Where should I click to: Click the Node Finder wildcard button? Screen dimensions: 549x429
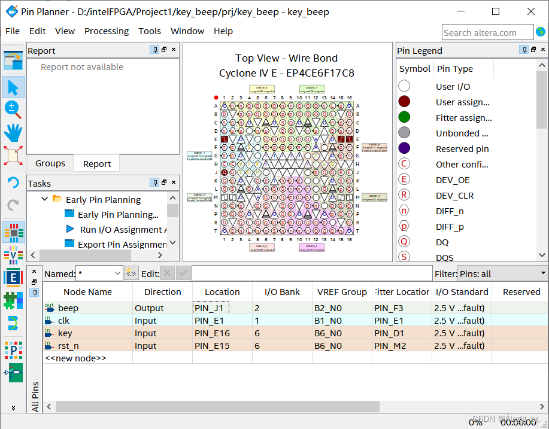pyautogui.click(x=131, y=273)
